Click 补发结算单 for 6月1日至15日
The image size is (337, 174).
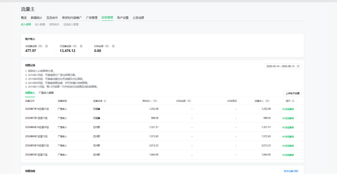[x=288, y=136]
